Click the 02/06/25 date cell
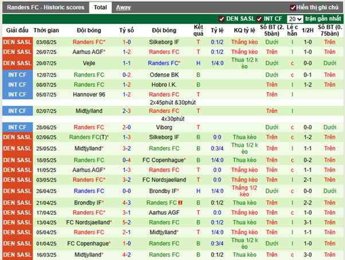Image resolution: width=345 pixels, height=260 pixels. (46, 137)
